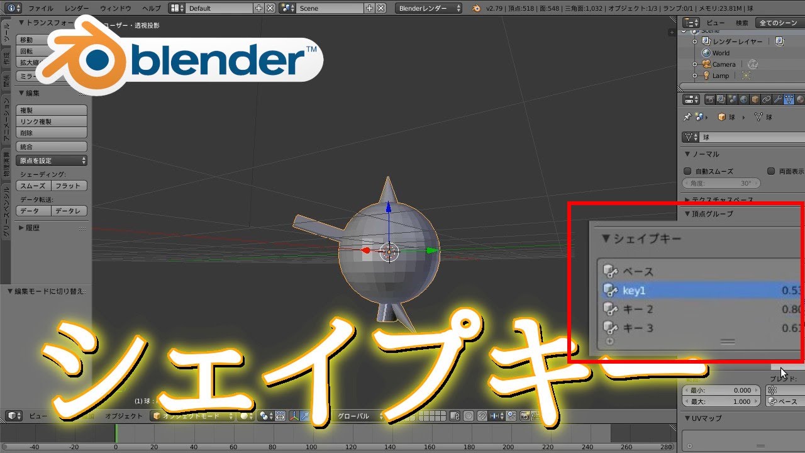Expand the 履歴 panel
The width and height of the screenshot is (805, 453).
pos(21,228)
